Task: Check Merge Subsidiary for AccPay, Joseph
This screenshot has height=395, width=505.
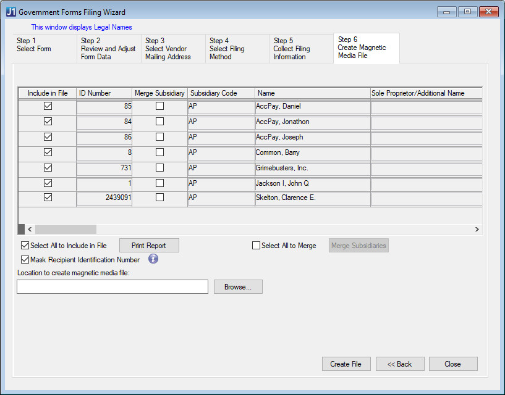Action: (159, 136)
